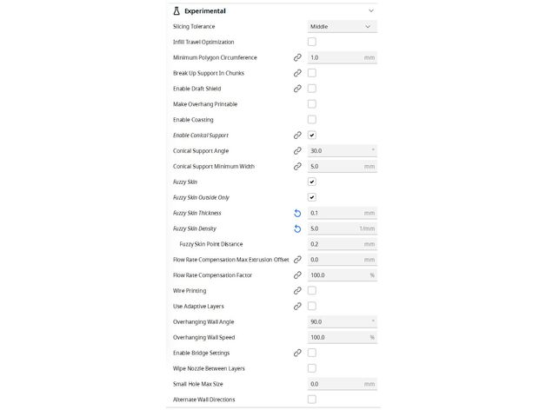Turn on Use Adaptive Layers
Image resolution: width=546 pixels, height=410 pixels.
click(312, 306)
